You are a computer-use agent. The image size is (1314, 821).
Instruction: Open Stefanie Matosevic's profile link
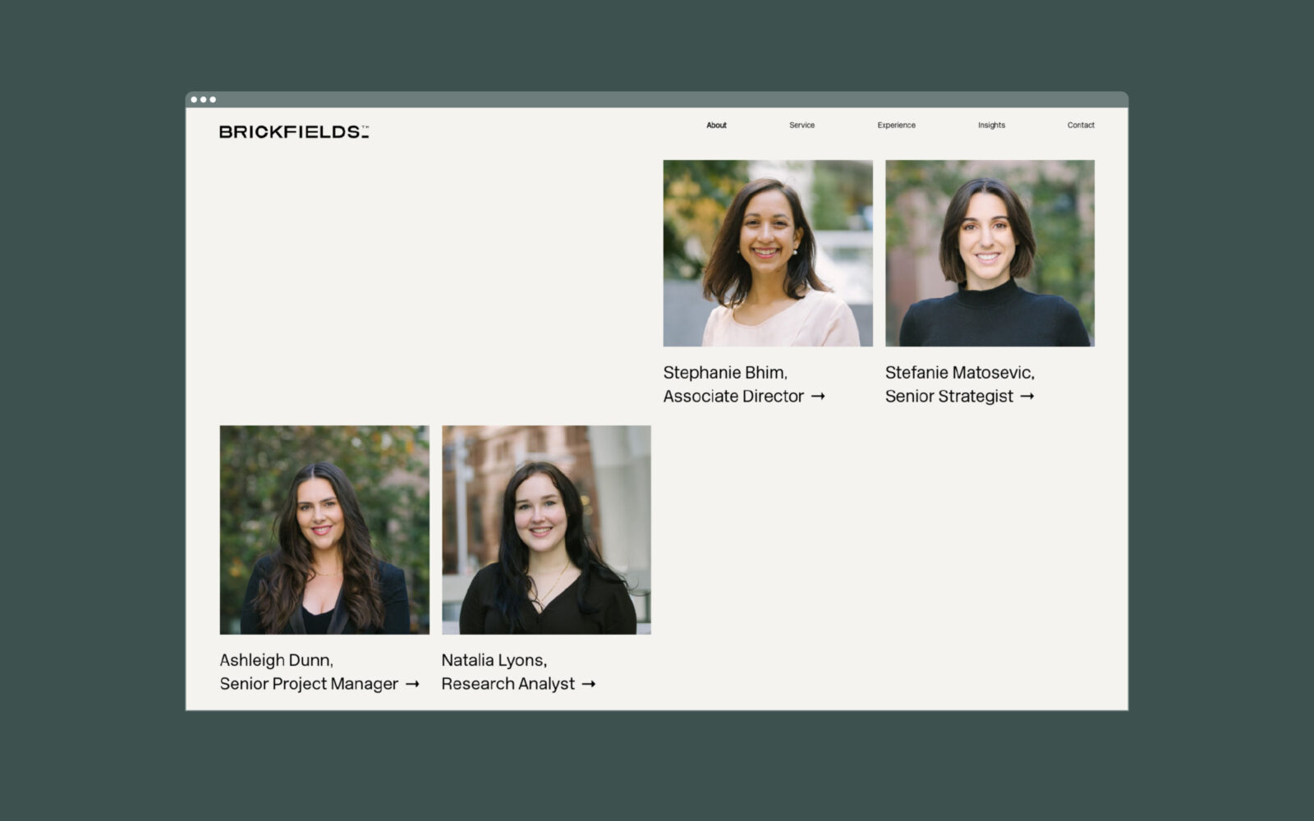click(x=959, y=373)
